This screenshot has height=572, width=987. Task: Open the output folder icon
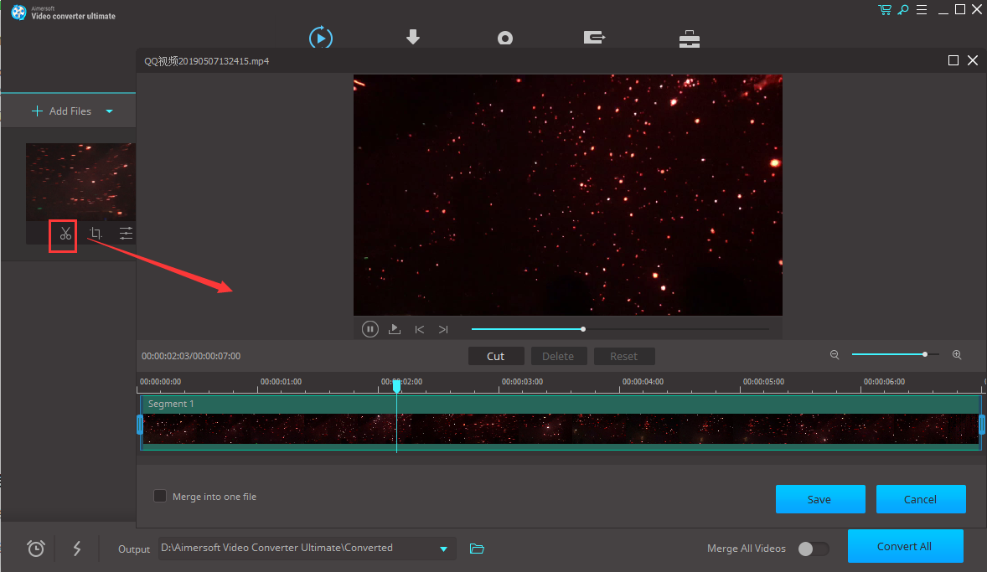pos(477,549)
